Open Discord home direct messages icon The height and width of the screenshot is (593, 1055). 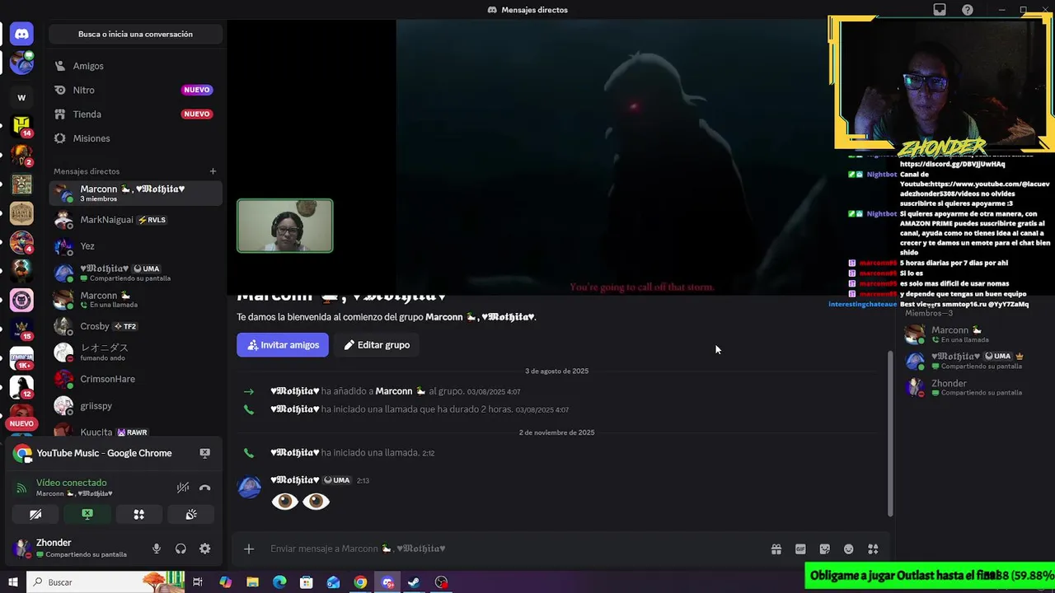click(x=21, y=35)
